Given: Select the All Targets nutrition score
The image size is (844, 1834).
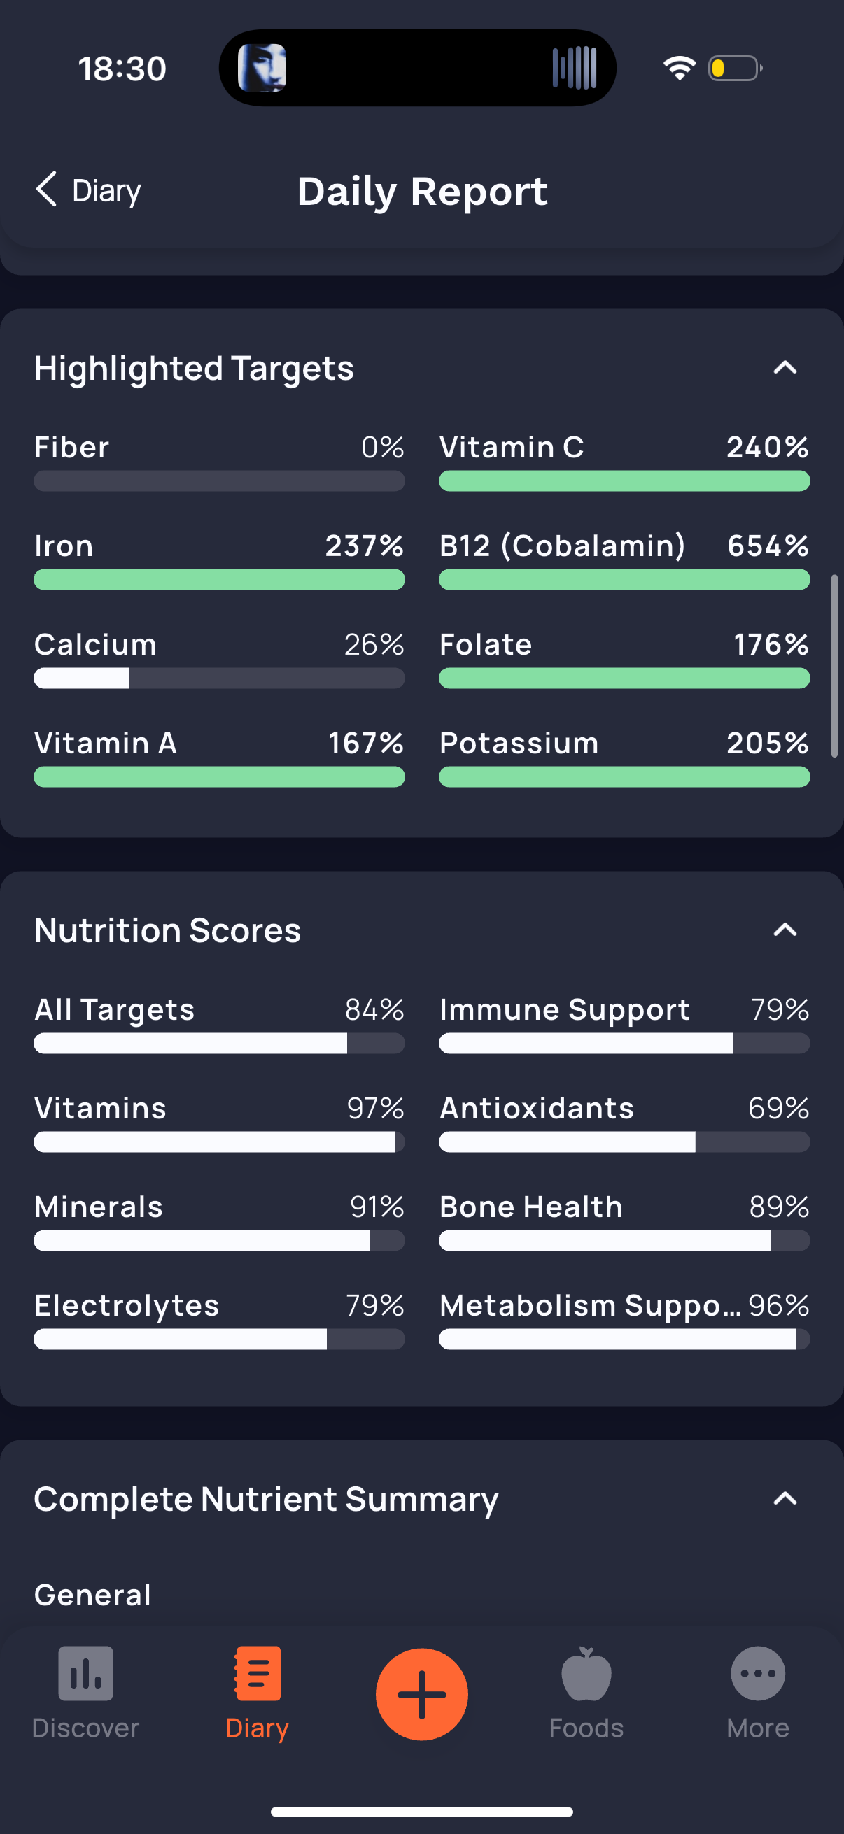Looking at the screenshot, I should (x=219, y=1024).
